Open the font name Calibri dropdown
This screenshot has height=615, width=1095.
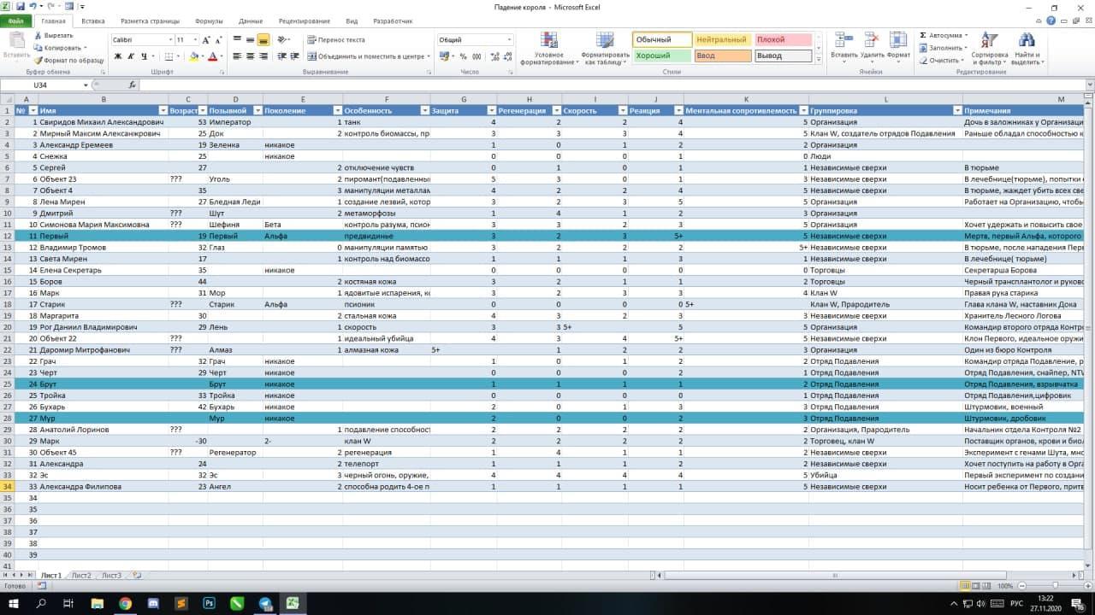169,40
